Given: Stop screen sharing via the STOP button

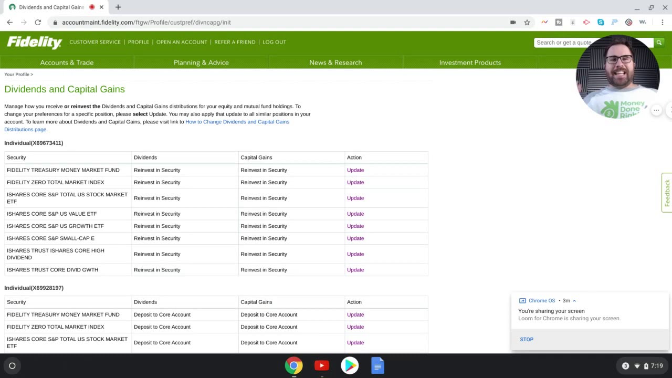Looking at the screenshot, I should (527, 339).
